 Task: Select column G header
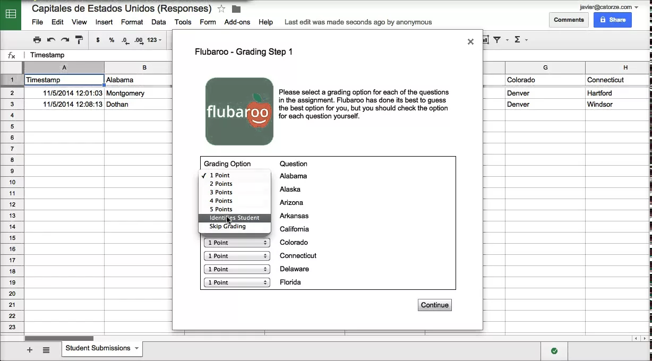click(x=545, y=67)
